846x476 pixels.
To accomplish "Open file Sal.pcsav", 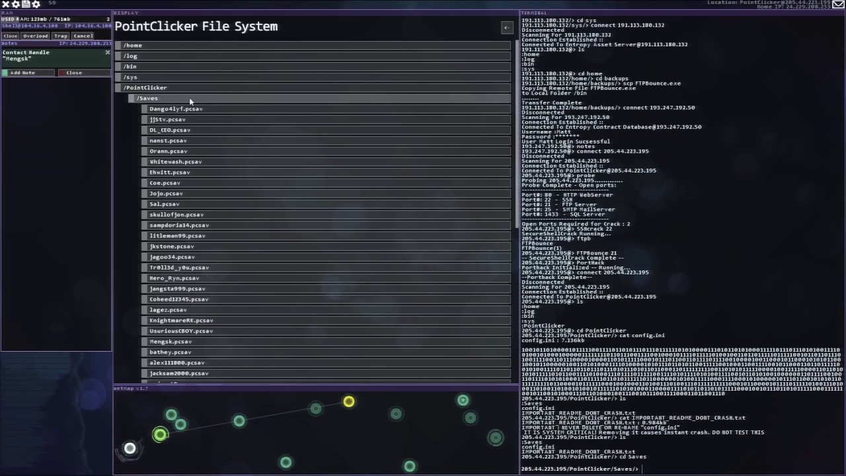I will [x=326, y=204].
